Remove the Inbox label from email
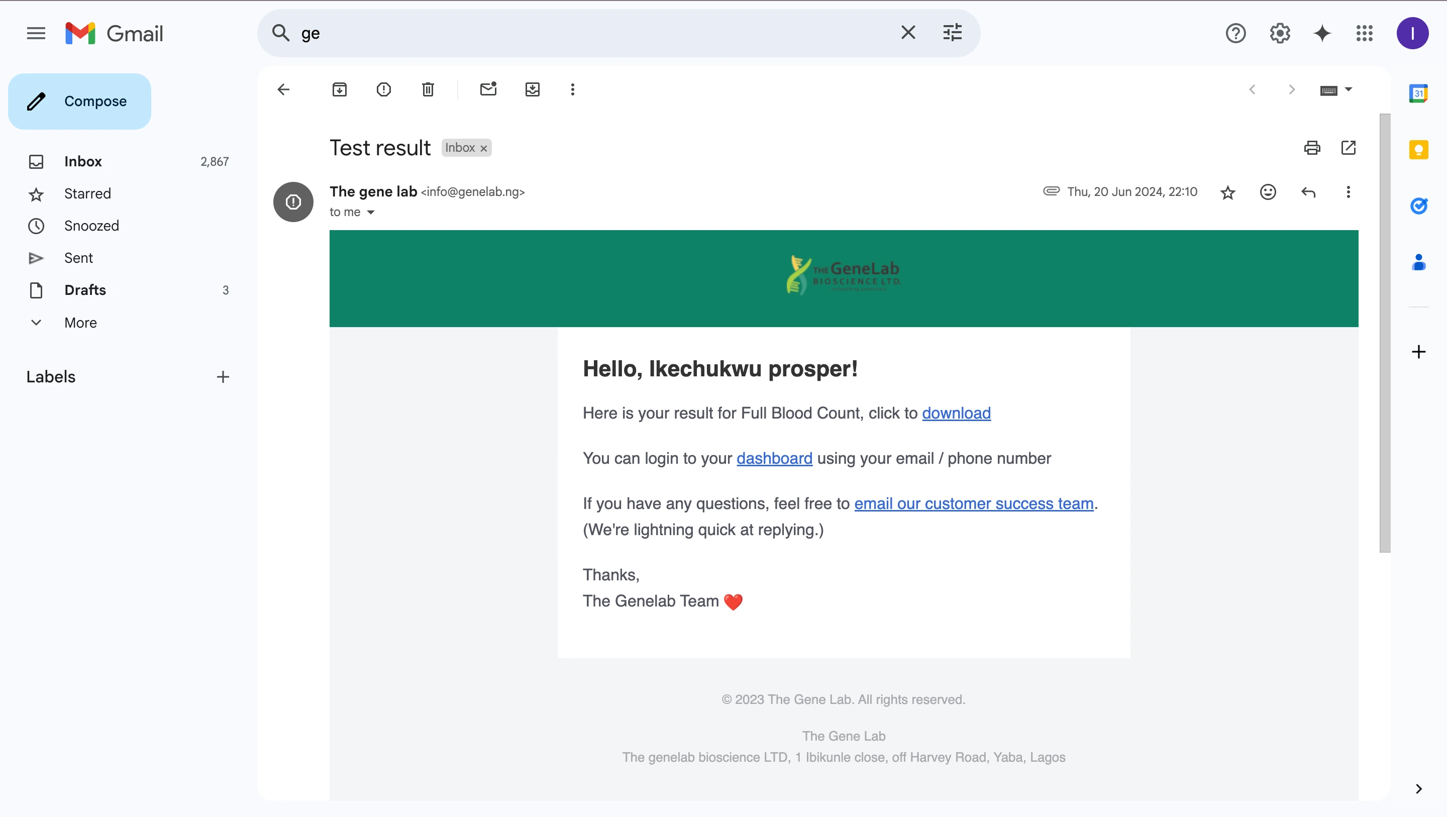Viewport: 1447px width, 817px height. pyautogui.click(x=484, y=148)
